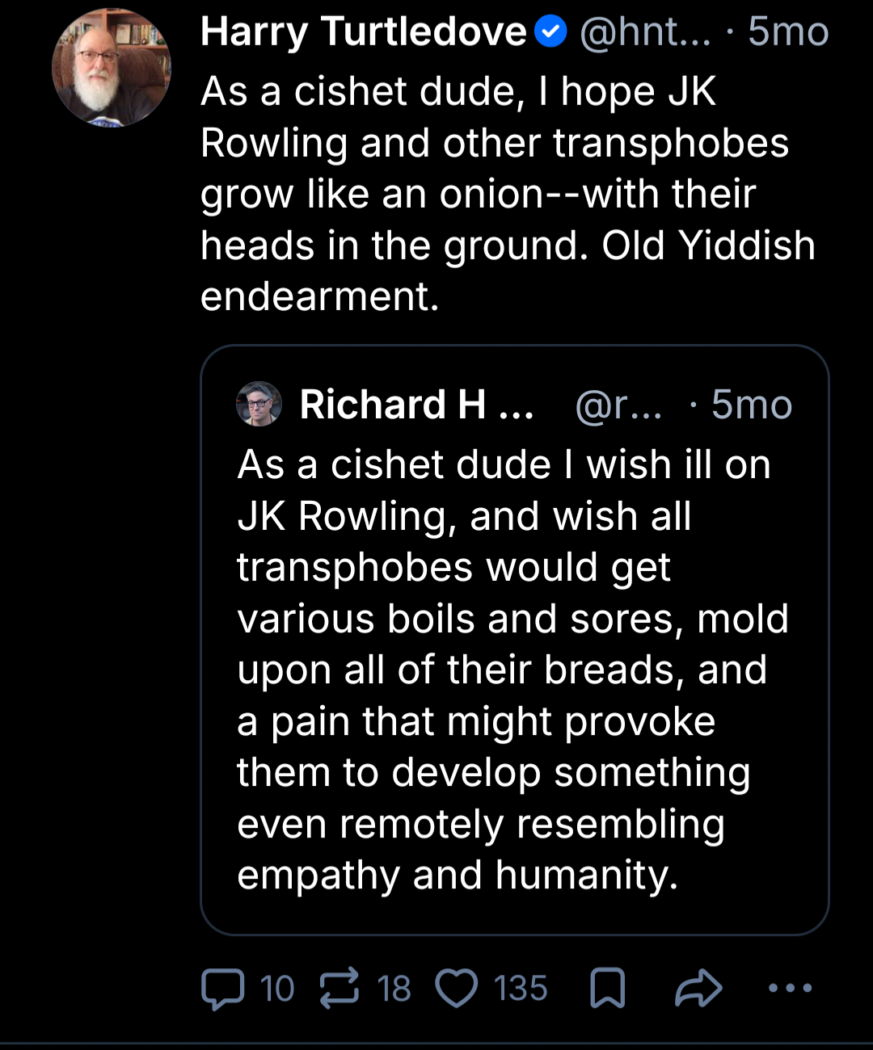873x1050 pixels.
Task: Open the three-dot more options menu
Action: point(790,988)
